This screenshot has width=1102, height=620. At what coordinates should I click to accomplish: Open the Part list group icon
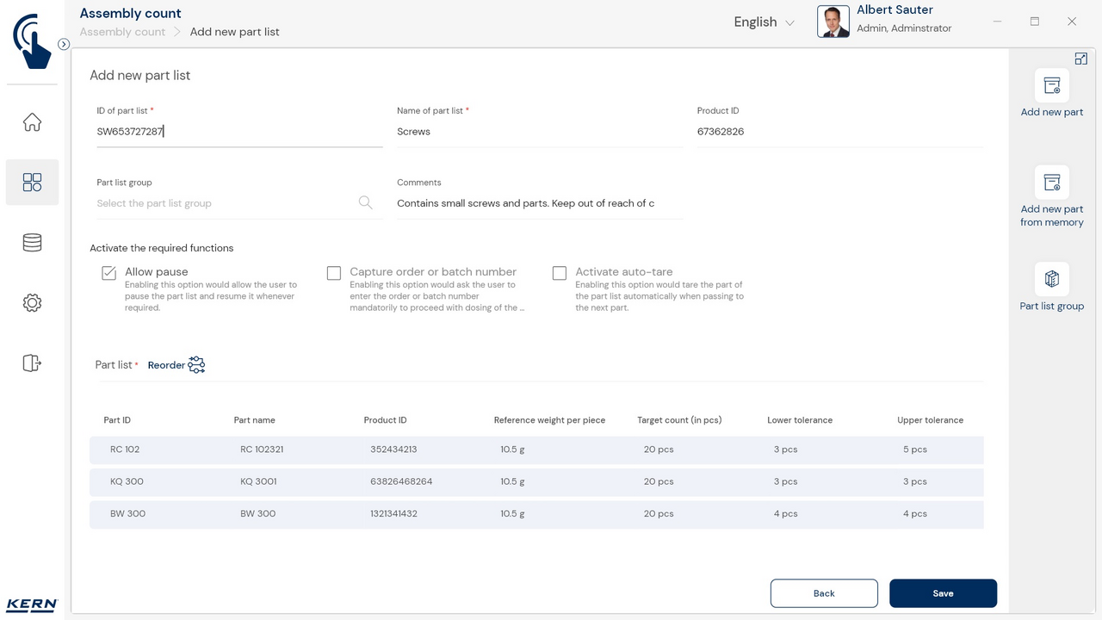click(1051, 279)
